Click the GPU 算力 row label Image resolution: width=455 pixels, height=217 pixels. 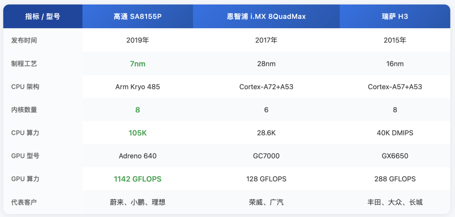coord(25,179)
